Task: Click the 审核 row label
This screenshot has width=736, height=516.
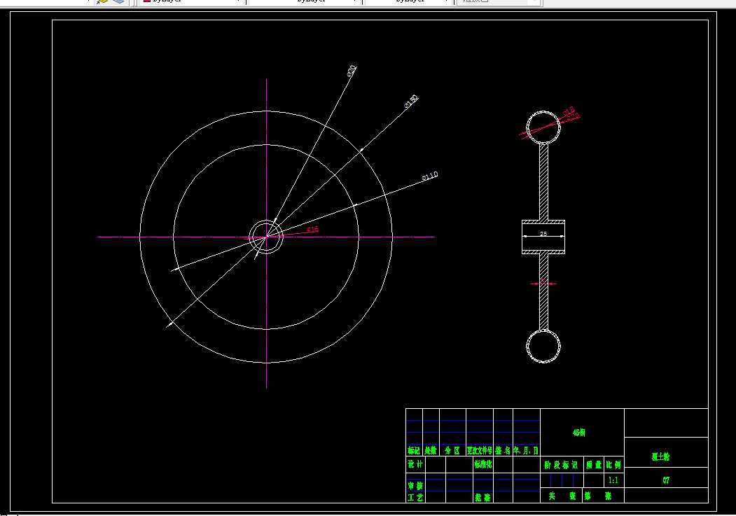Action: [415, 485]
